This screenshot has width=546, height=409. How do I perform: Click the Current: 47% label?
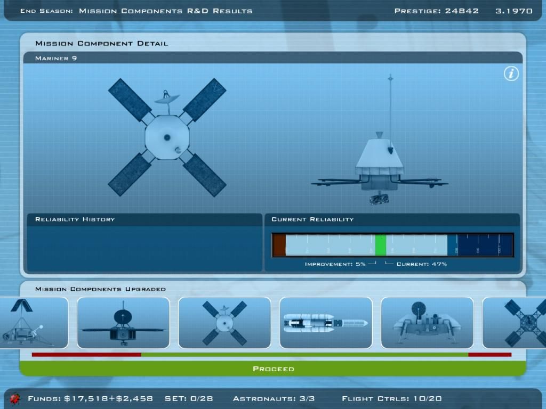(x=422, y=264)
